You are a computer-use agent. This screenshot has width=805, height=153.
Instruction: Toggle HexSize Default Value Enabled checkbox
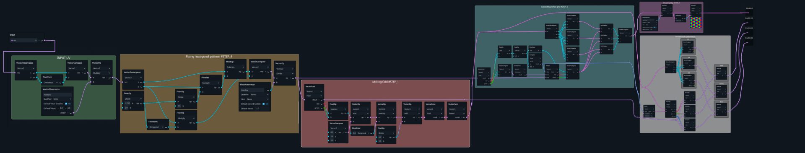[264, 104]
